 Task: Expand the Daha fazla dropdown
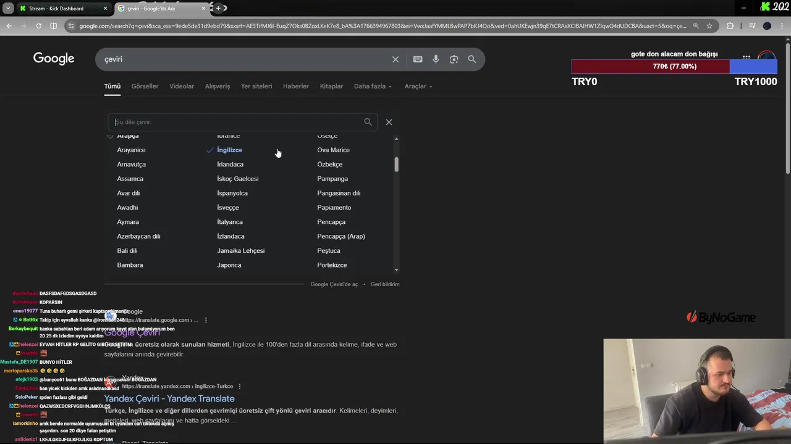tap(373, 86)
